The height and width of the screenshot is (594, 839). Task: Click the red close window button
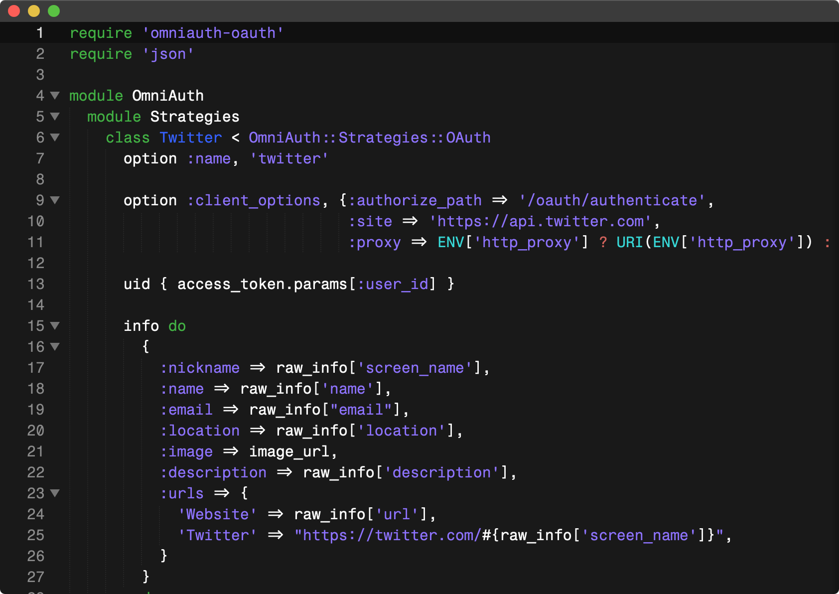pos(14,10)
